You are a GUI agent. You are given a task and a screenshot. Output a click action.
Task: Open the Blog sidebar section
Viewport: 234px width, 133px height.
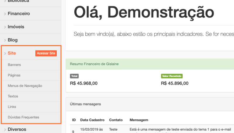point(13,40)
